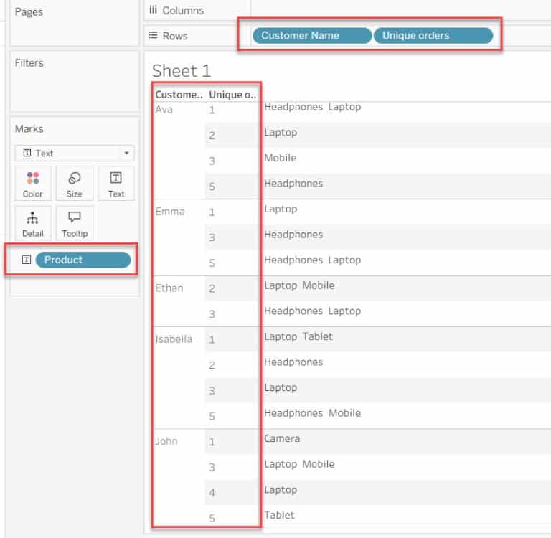This screenshot has height=538, width=551.
Task: Click the Camera cell for John
Action: click(x=282, y=438)
